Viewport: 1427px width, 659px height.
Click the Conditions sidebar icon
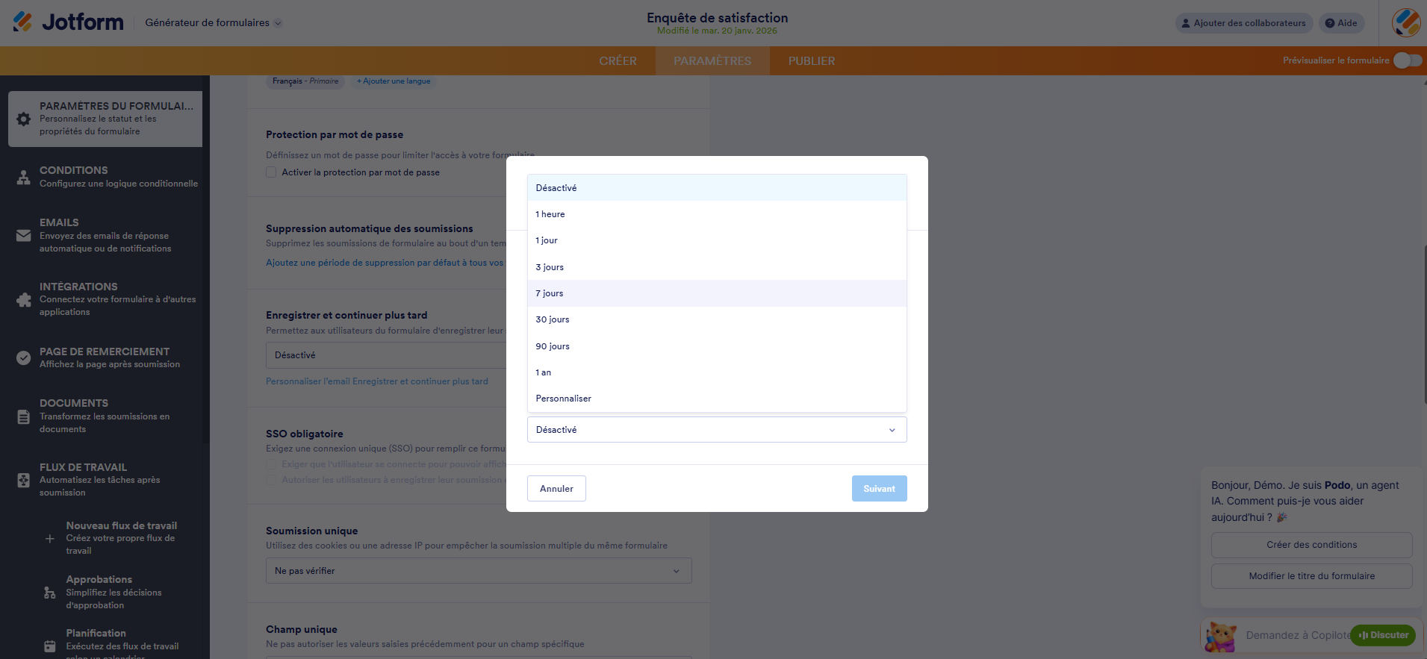coord(24,177)
